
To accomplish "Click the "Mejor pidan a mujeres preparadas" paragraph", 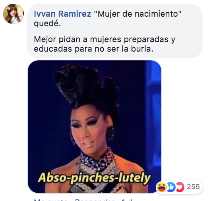I will (x=104, y=44).
